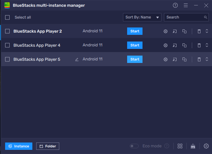Show Eco mode help tooltip icon
212x154 pixels.
click(x=167, y=146)
